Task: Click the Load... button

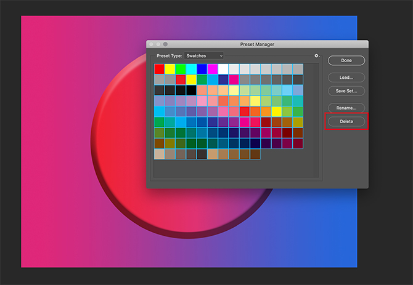Action: coord(346,78)
